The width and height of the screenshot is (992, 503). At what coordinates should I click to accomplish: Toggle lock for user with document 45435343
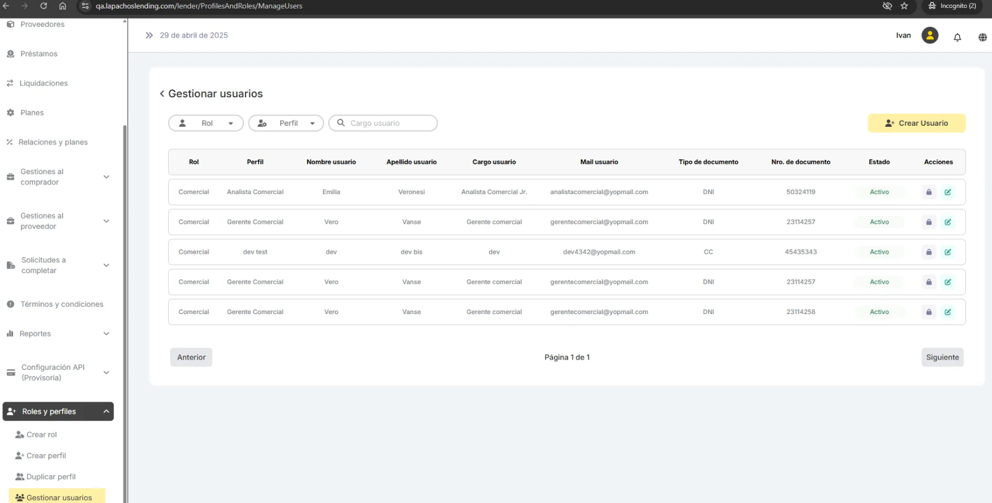(x=929, y=252)
